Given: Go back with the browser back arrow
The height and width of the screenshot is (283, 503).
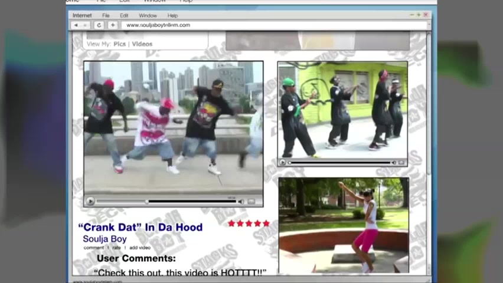Looking at the screenshot, I should click(x=76, y=25).
